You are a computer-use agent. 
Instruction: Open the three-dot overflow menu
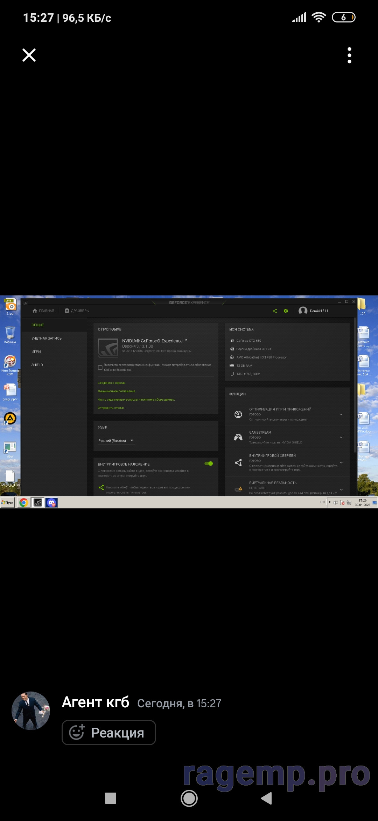click(349, 55)
